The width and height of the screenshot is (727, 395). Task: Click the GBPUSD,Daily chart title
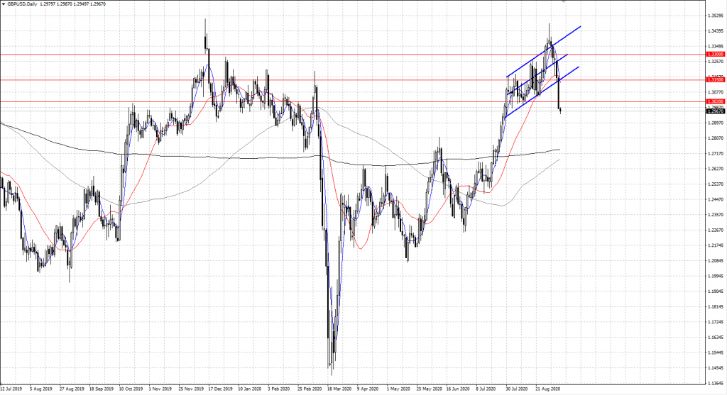(x=24, y=4)
